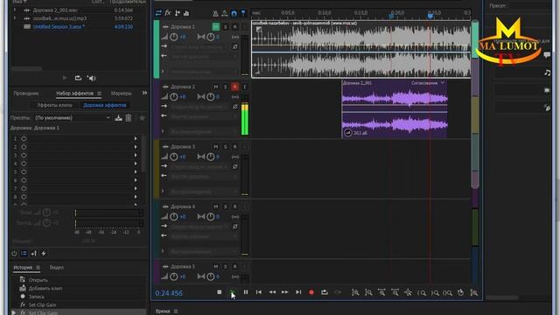The height and width of the screenshot is (315, 560).
Task: Click the purple Дорожка 2_001 audio clip
Action: point(395,108)
